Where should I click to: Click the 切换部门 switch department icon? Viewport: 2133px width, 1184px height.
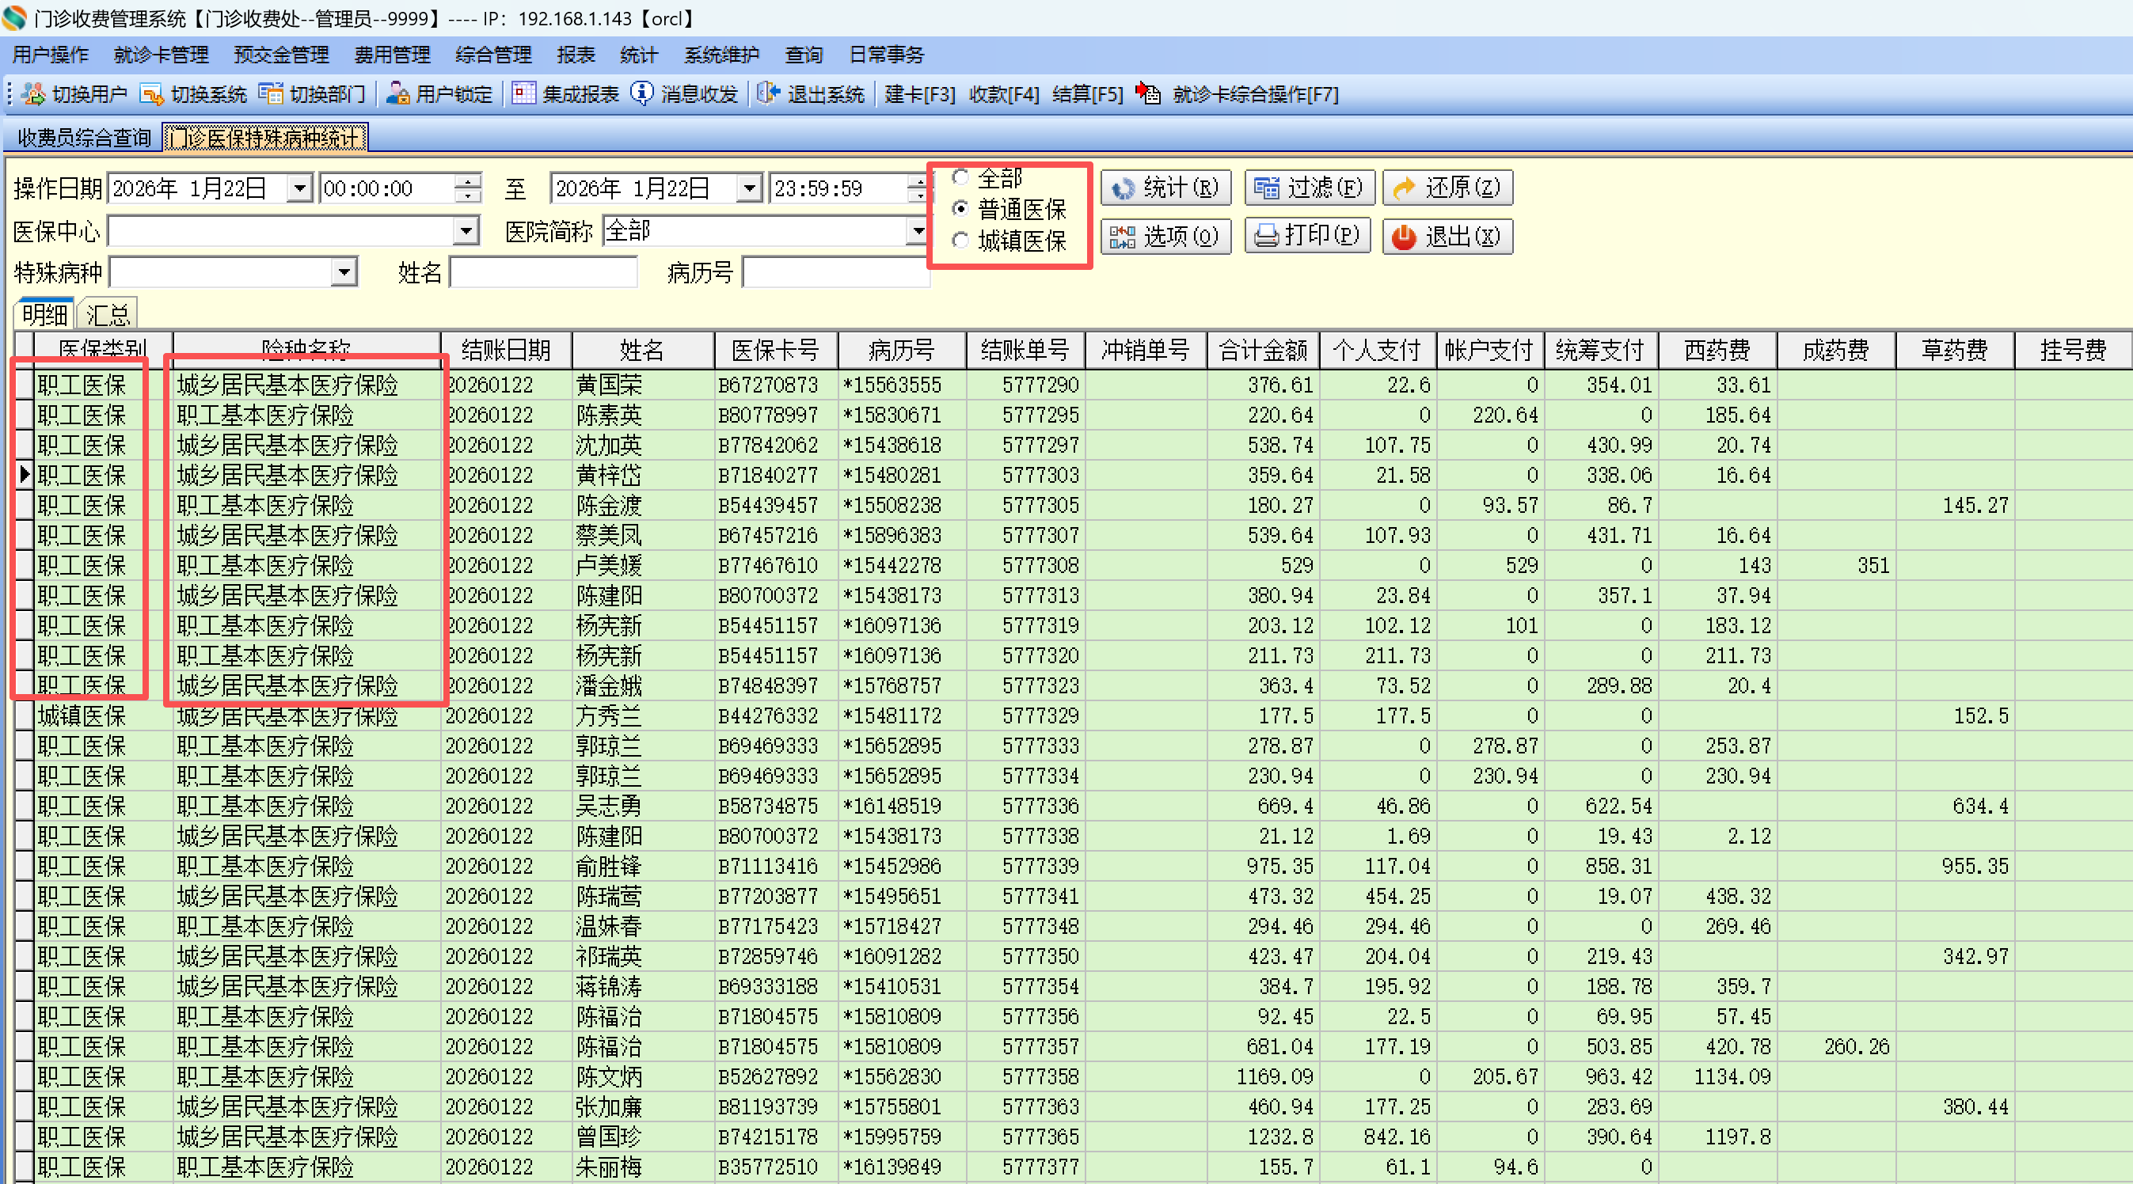point(270,93)
